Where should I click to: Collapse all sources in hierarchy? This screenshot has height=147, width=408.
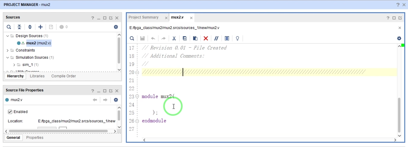click(19, 27)
